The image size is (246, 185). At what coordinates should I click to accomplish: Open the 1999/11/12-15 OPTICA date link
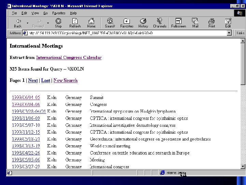[26, 132]
